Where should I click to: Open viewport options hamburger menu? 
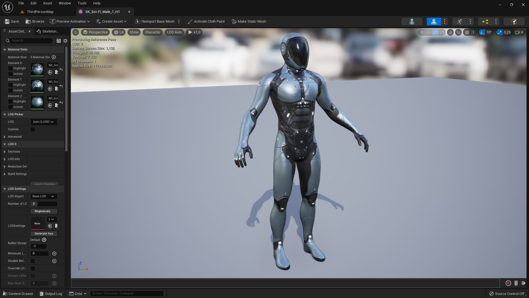[75, 32]
